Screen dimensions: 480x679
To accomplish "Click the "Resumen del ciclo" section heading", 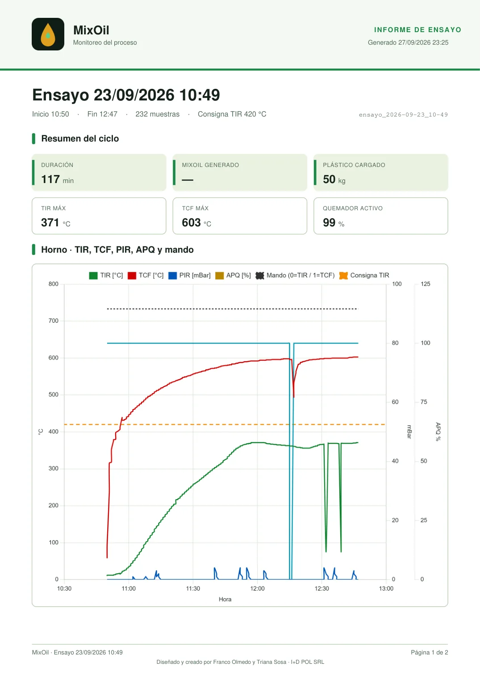I will tap(80, 139).
